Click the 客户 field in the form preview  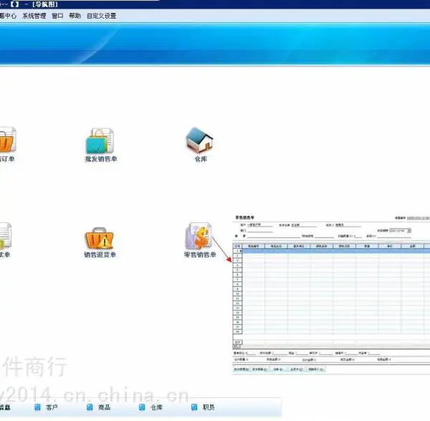(x=259, y=224)
